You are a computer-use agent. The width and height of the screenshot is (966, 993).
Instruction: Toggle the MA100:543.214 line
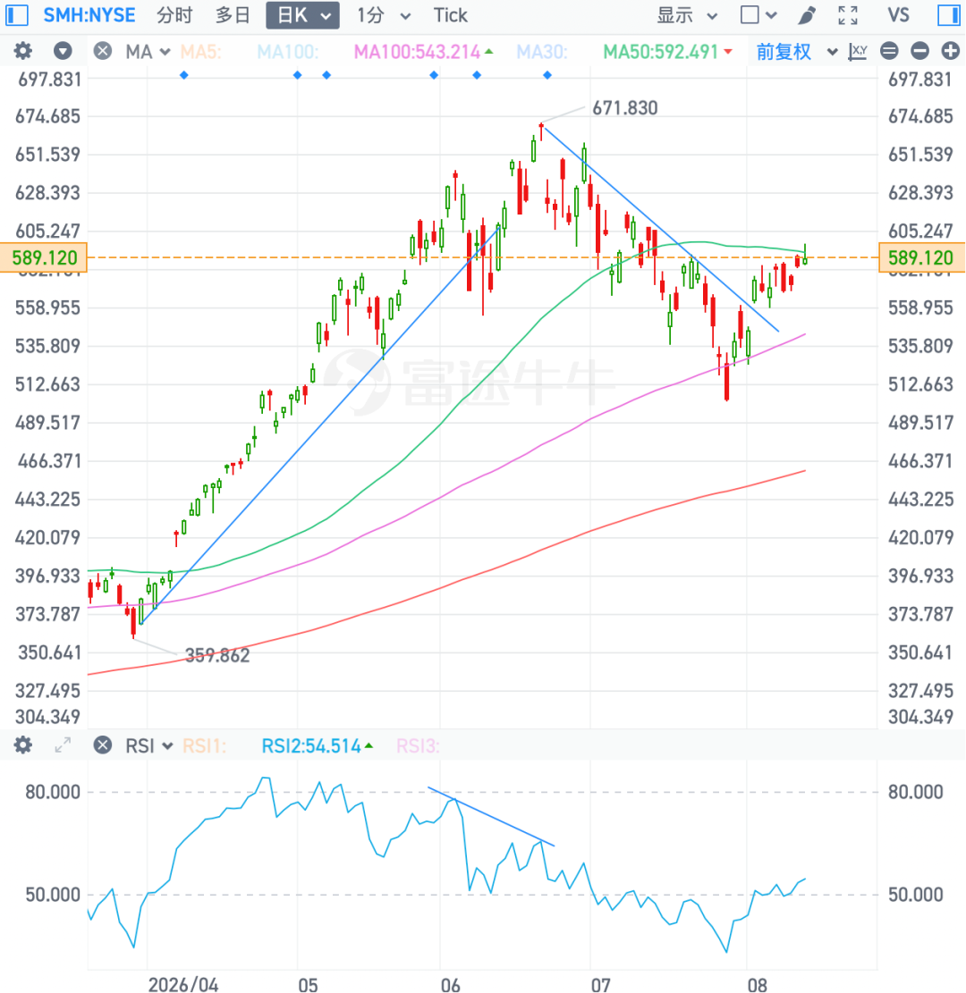click(x=423, y=52)
